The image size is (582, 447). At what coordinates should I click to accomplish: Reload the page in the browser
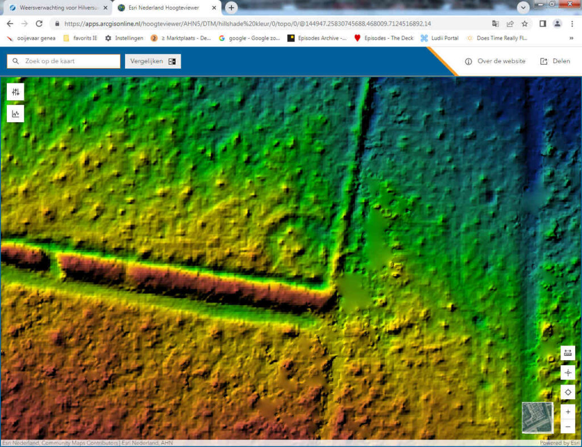[39, 24]
